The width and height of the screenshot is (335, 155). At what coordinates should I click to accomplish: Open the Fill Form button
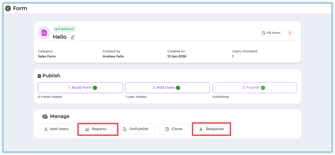pos(271,33)
